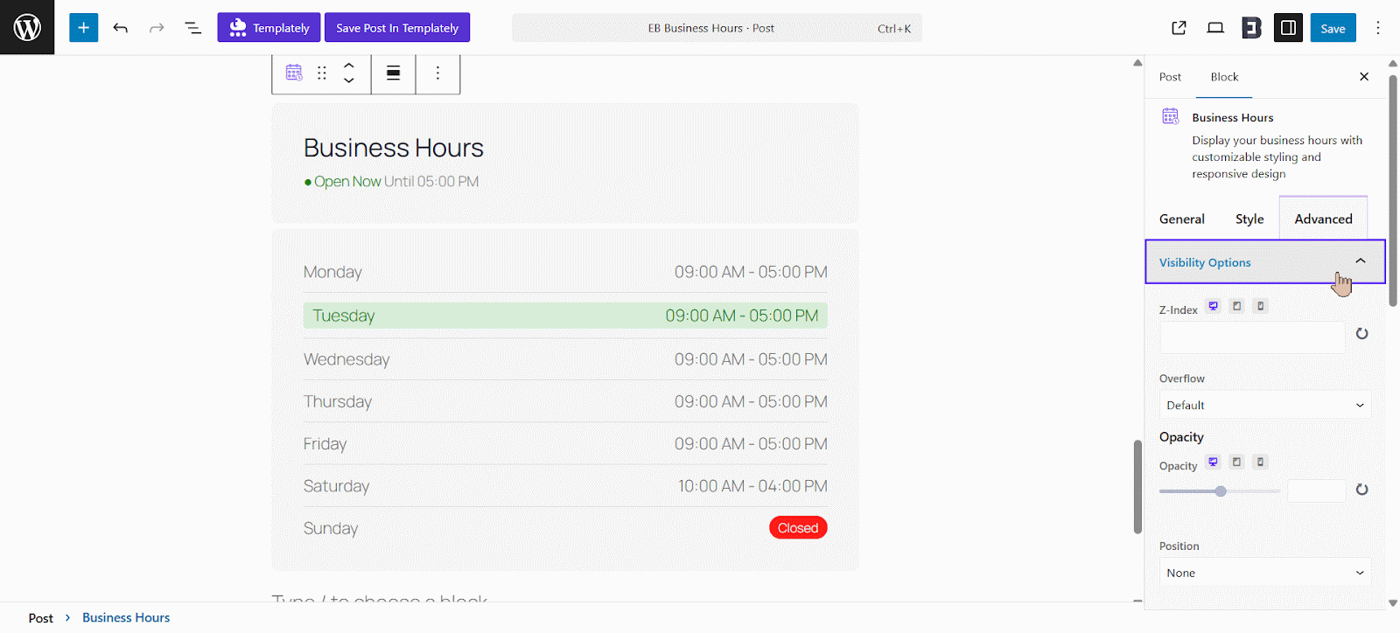This screenshot has height=633, width=1400.
Task: Select the highlighted Tuesday row
Action: click(x=565, y=316)
